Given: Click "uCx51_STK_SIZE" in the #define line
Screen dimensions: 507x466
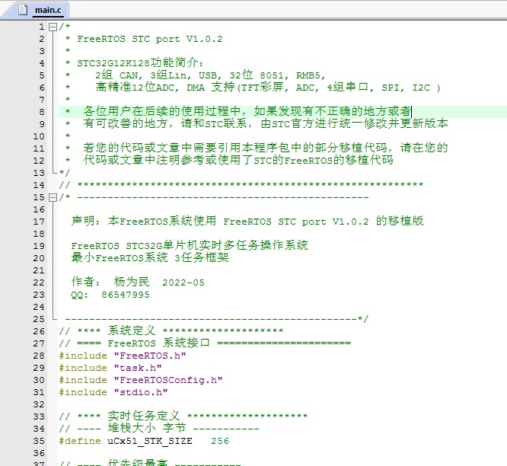Looking at the screenshot, I should click(x=150, y=441).
